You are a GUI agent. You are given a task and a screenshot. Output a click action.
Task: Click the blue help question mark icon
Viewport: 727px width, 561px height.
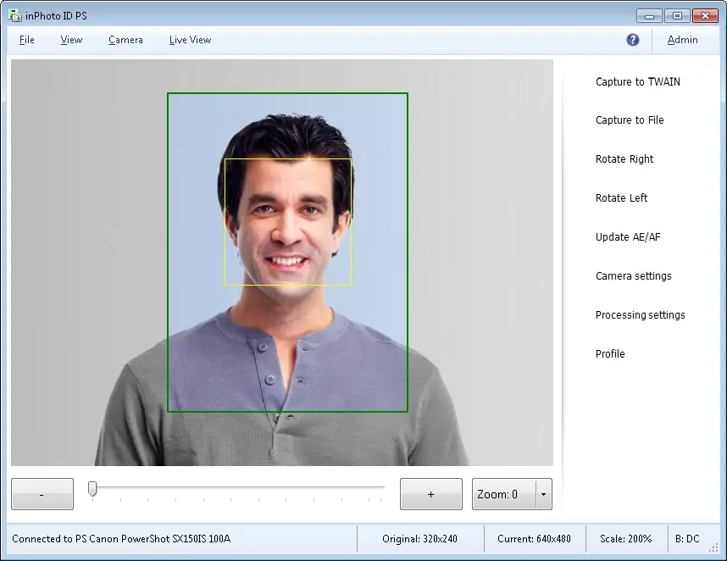pyautogui.click(x=633, y=40)
